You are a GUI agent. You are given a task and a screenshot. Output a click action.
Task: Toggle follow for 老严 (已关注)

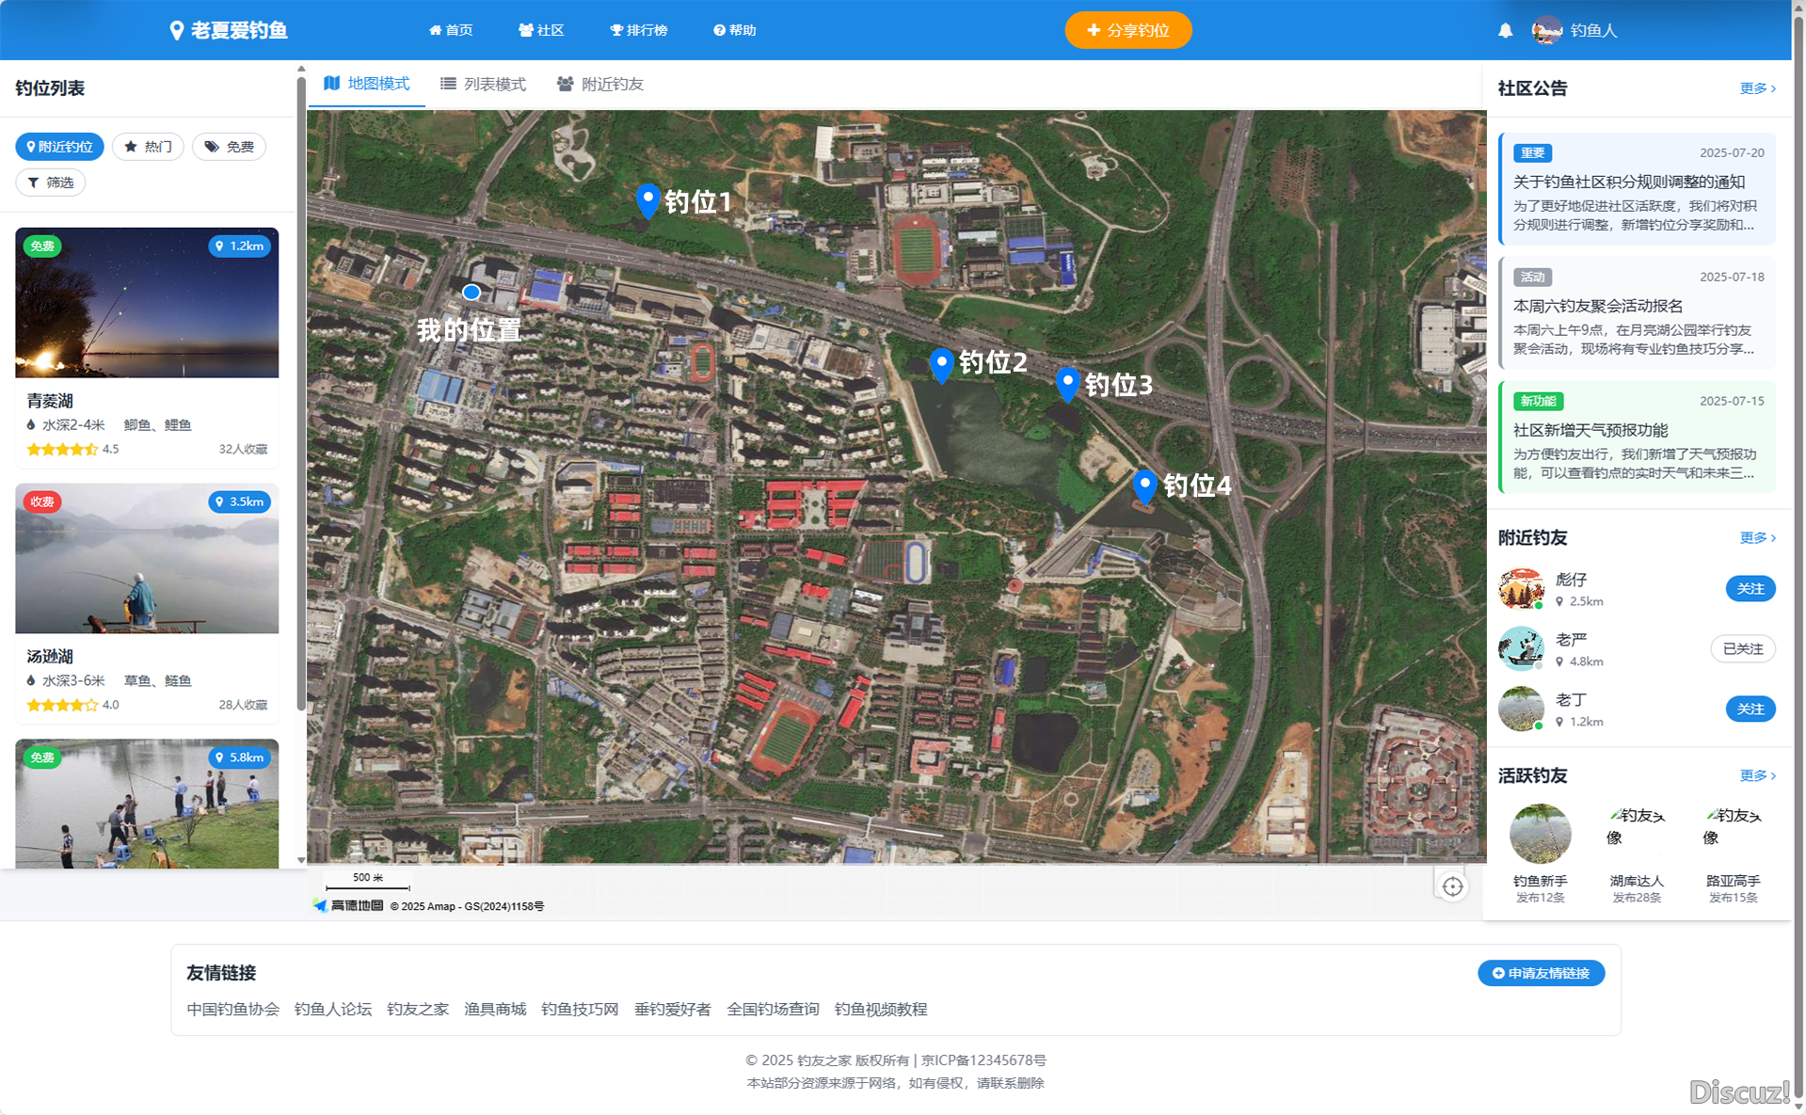tap(1742, 648)
